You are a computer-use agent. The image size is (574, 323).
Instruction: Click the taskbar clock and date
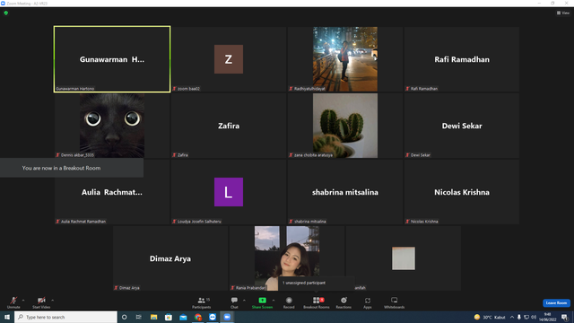[548, 317]
